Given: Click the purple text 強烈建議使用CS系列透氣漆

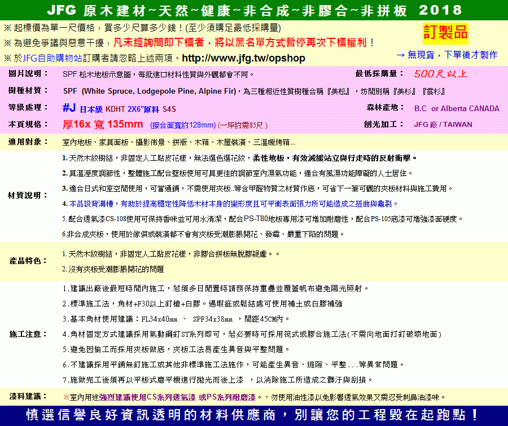Looking at the screenshot, I should [177, 397].
